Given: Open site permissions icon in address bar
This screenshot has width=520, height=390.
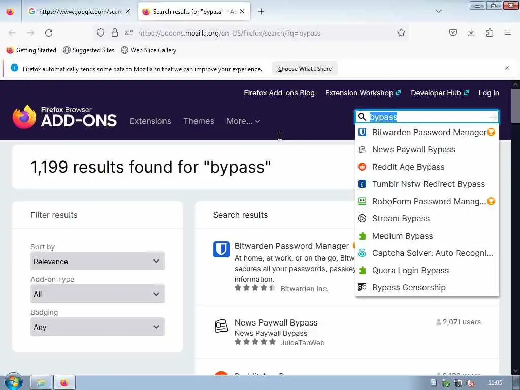Looking at the screenshot, I should coord(129,32).
